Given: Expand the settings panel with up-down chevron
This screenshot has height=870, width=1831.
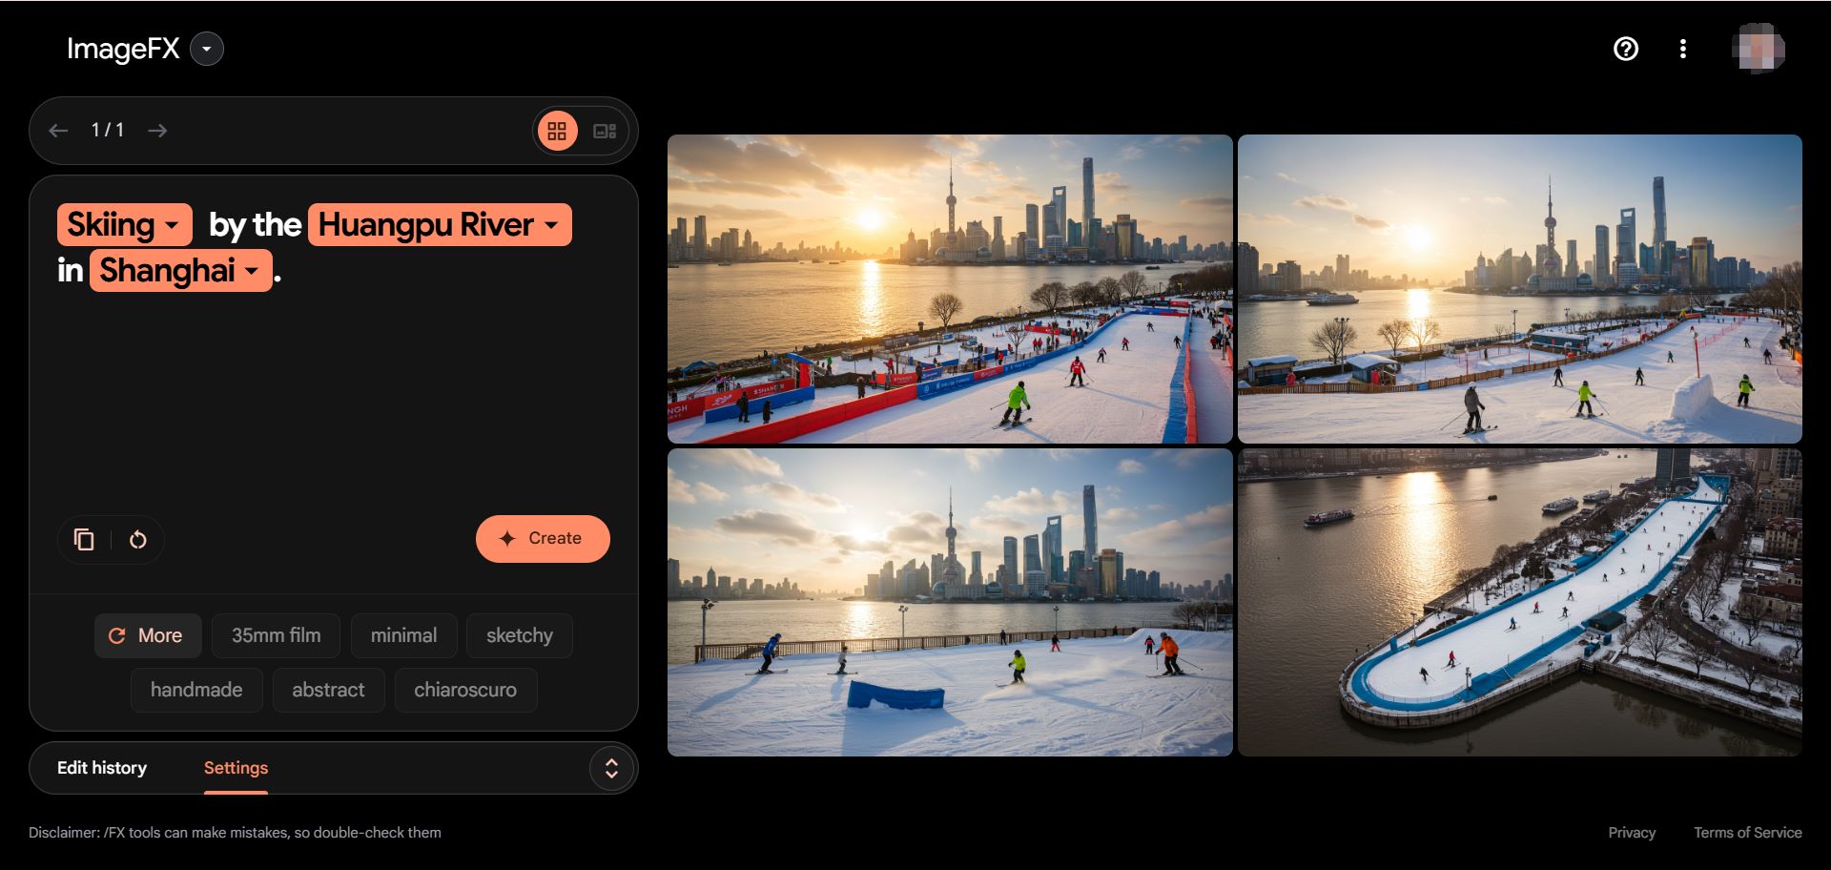Looking at the screenshot, I should coord(611,769).
